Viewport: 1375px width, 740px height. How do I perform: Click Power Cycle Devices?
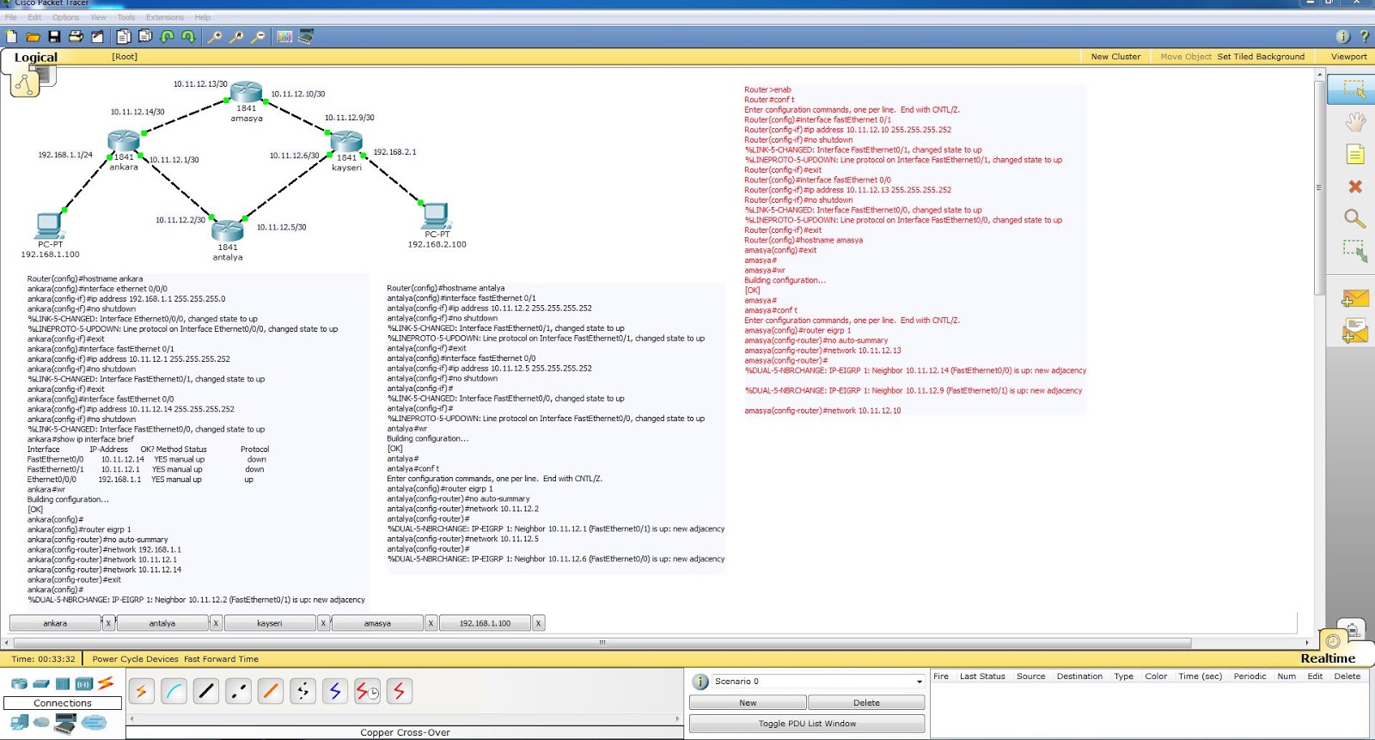(136, 659)
